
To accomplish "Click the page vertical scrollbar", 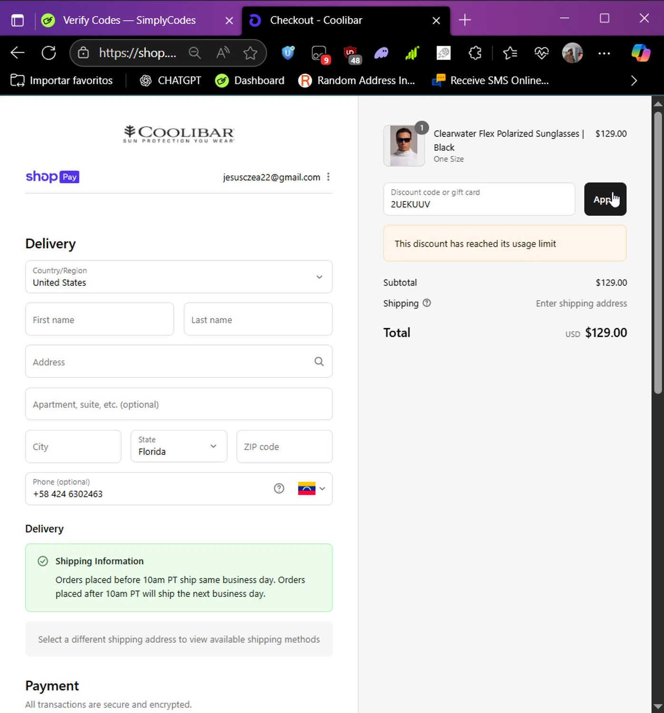I will coord(658,252).
